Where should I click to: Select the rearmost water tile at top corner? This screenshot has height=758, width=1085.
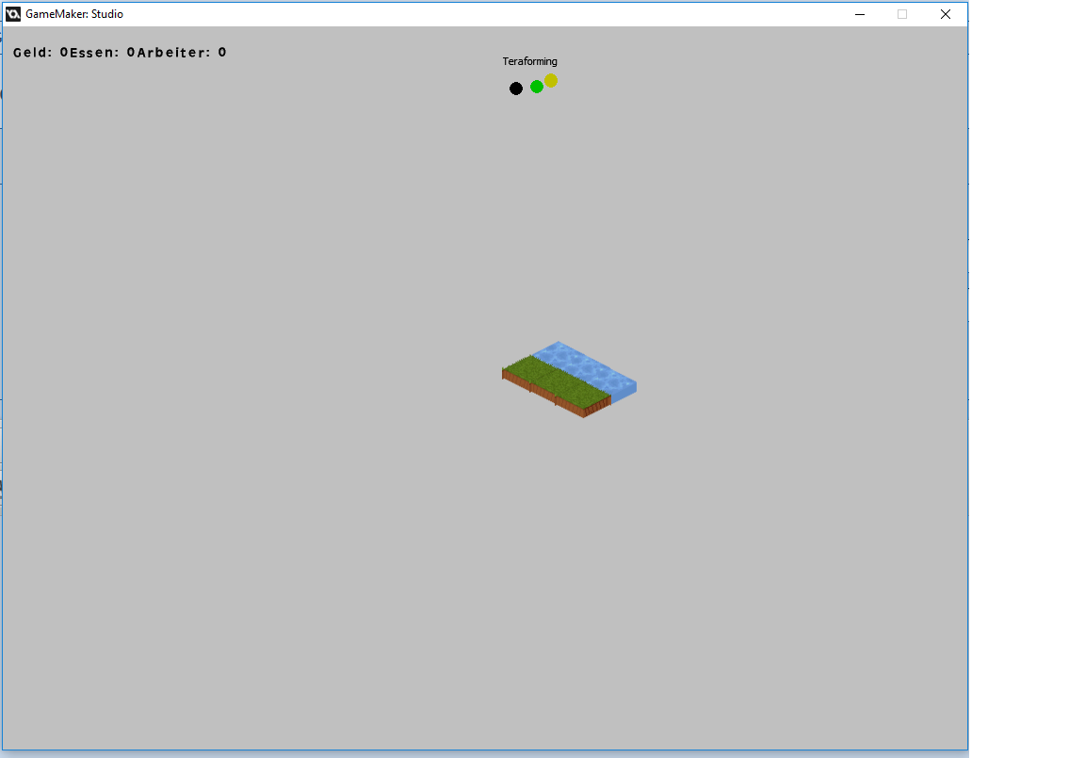[x=559, y=353]
